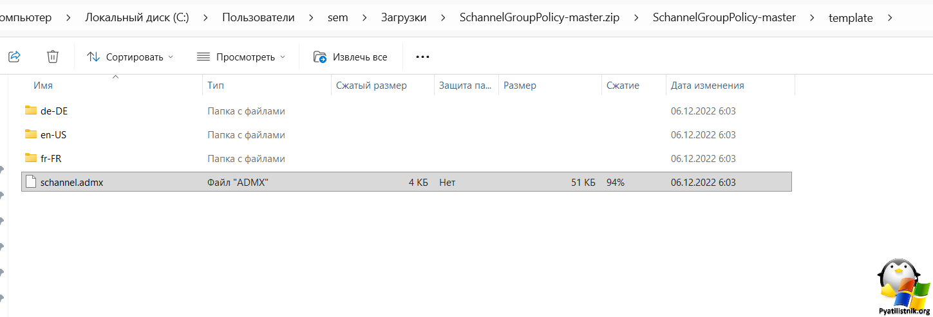Screen dimensions: 933x317
Task: Navigate to Локальный диск (C:) breadcrumb
Action: coord(137,17)
